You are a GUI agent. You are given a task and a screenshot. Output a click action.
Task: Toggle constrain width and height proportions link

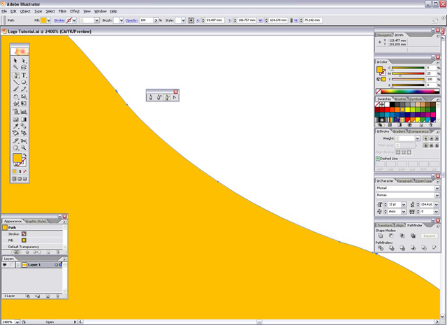click(x=291, y=20)
